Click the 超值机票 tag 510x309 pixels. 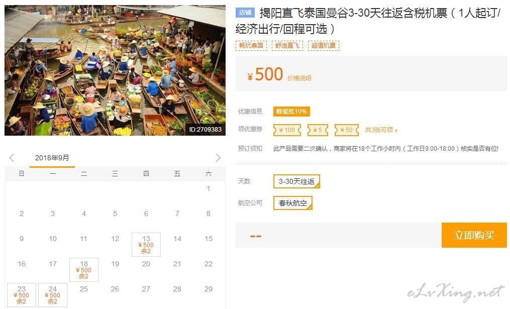click(324, 46)
